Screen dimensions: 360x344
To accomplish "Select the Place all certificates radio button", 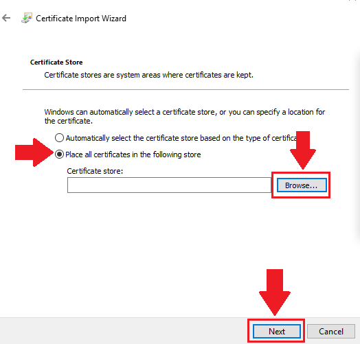I will tap(59, 154).
